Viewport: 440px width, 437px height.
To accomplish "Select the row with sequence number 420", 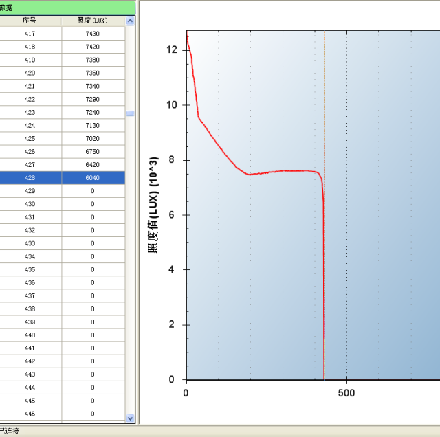I will click(30, 73).
